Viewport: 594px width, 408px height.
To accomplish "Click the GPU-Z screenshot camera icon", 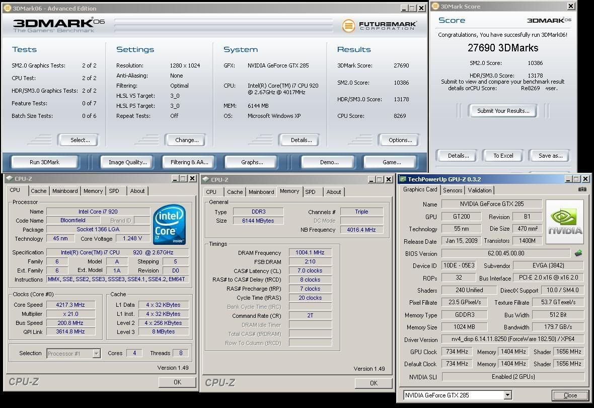I will [x=582, y=189].
